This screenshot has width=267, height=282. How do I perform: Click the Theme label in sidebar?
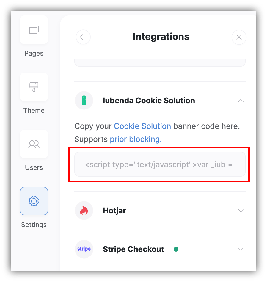pos(34,110)
